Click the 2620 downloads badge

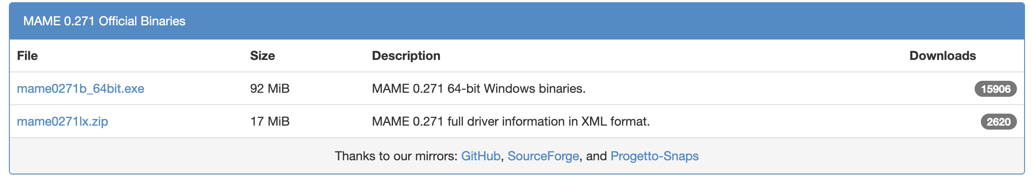998,122
